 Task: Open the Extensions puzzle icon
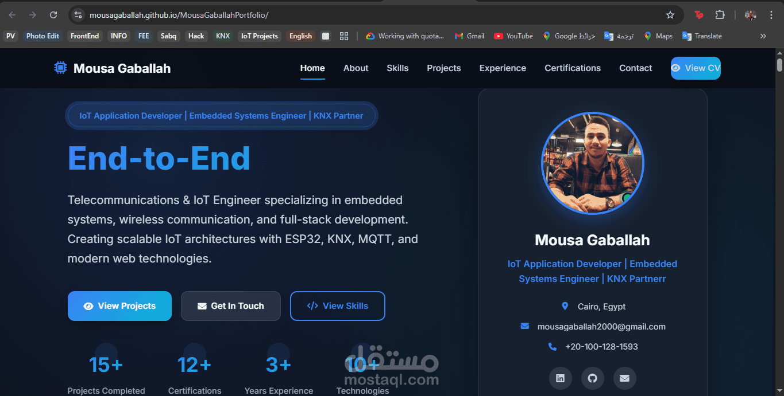pos(720,15)
